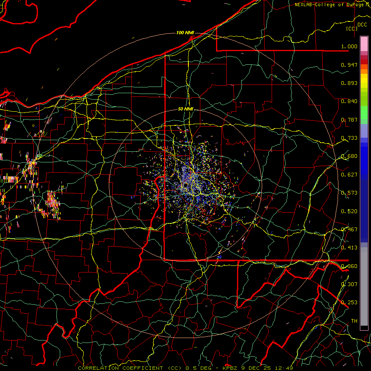This screenshot has height=371, width=371.
Task: Pick the lavender segment of the color bar
Action: (364, 131)
